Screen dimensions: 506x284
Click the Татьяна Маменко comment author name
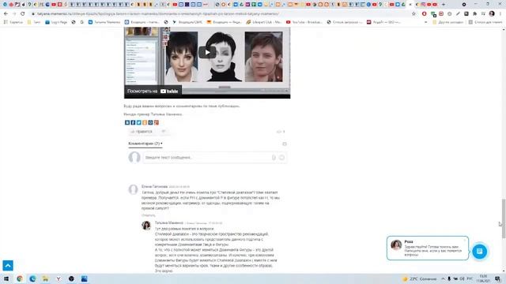168,222
